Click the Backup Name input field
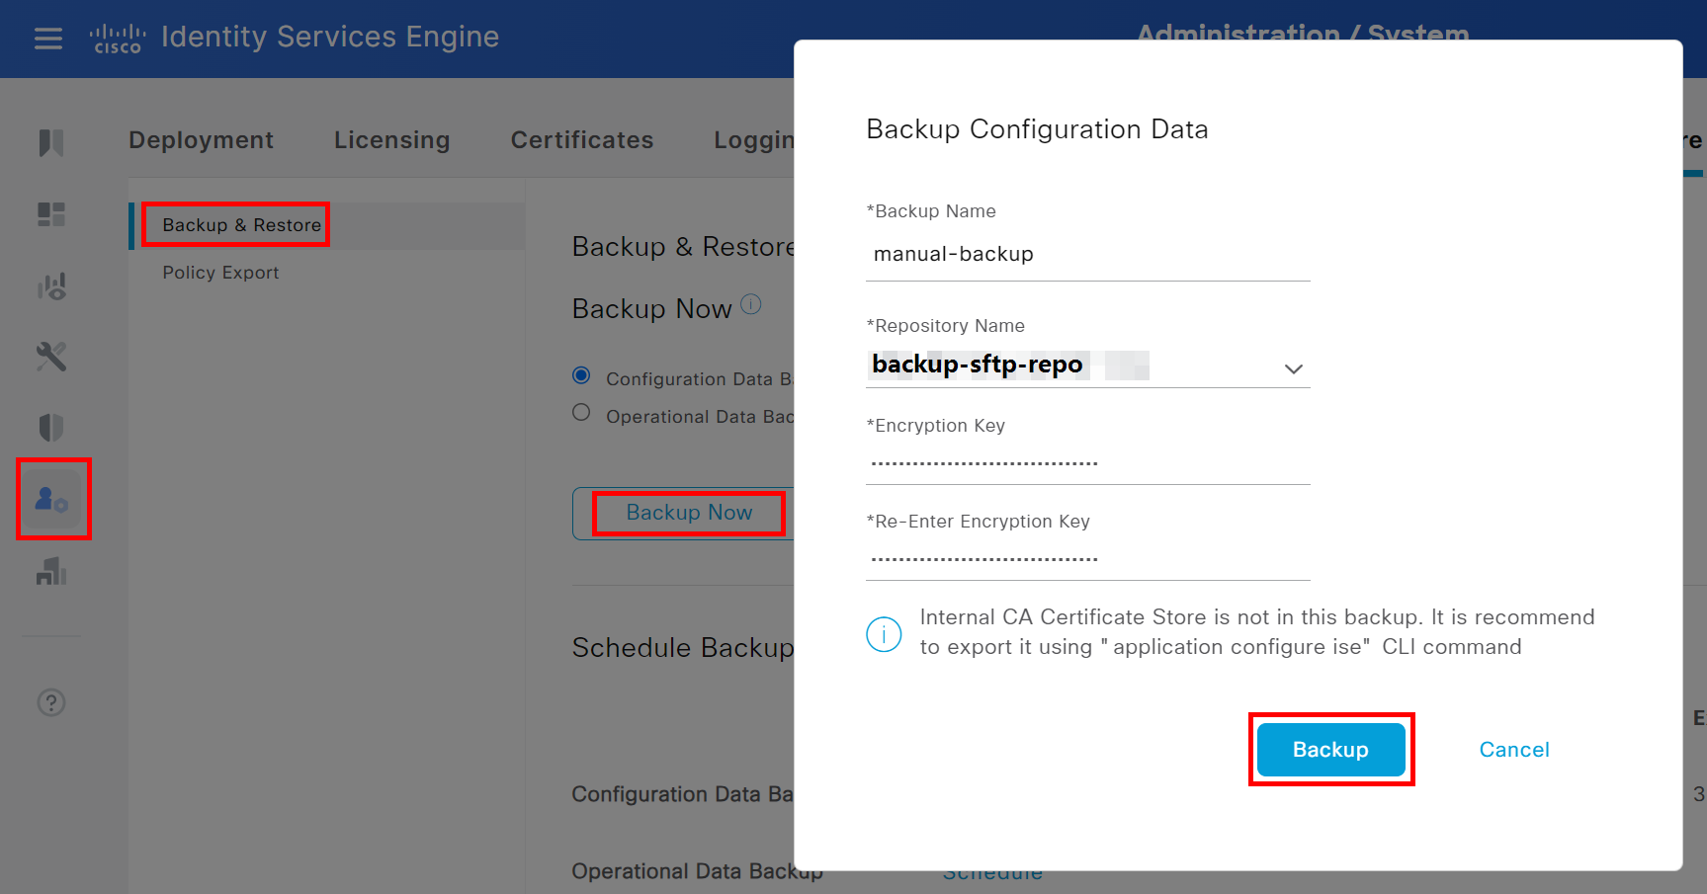1707x894 pixels. 1087,255
